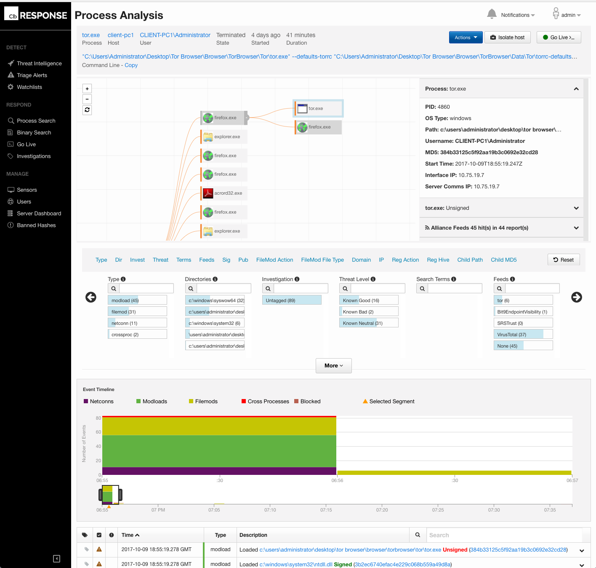Viewport: 596px width, 568px height.
Task: Switch to the FileMod Action facet tab
Action: (275, 260)
